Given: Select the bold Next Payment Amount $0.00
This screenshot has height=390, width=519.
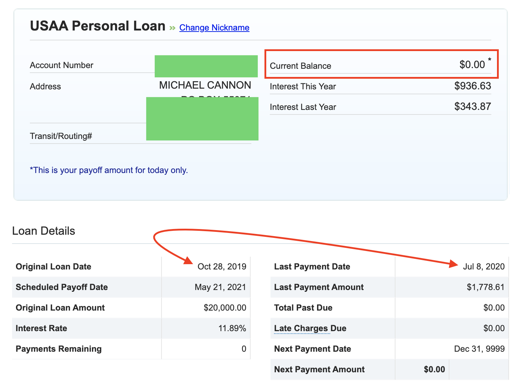Looking at the screenshot, I should pos(435,369).
